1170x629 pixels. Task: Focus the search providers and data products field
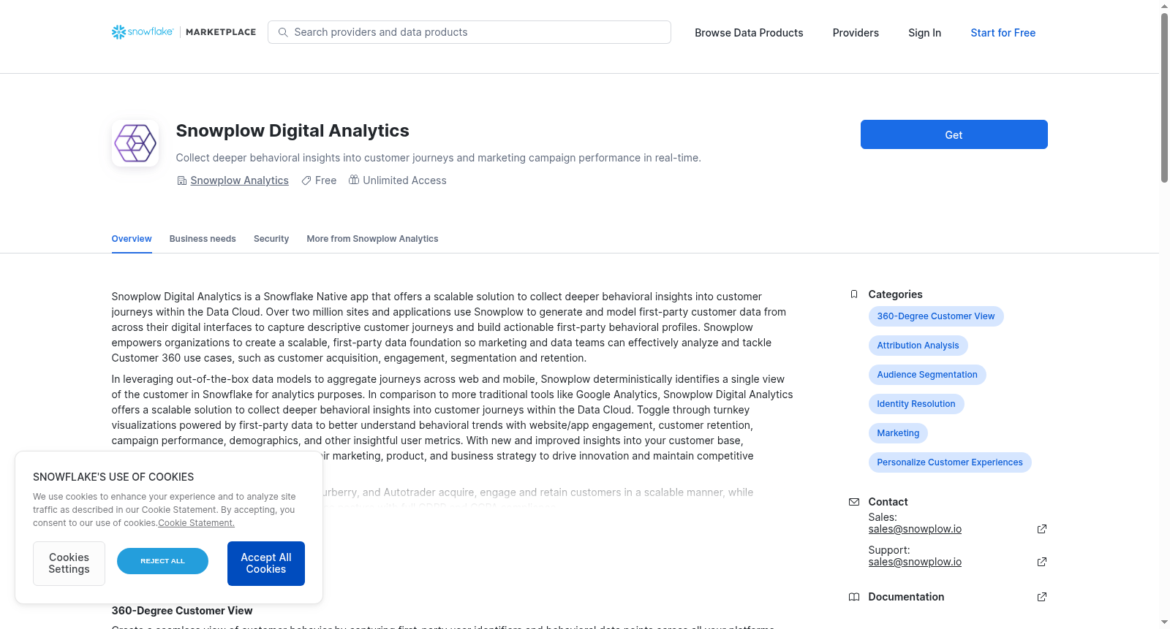click(x=469, y=32)
